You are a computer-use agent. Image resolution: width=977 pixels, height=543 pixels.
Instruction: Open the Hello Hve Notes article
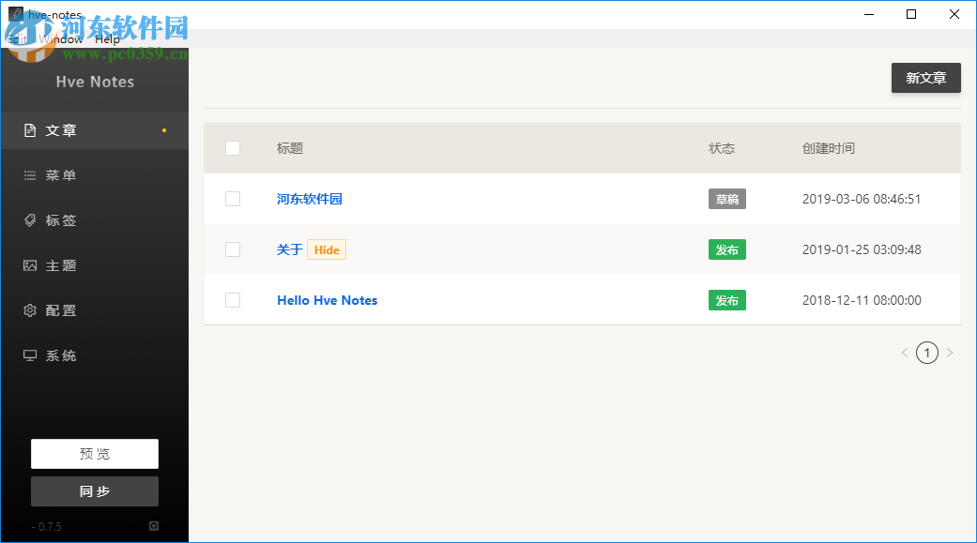(328, 300)
